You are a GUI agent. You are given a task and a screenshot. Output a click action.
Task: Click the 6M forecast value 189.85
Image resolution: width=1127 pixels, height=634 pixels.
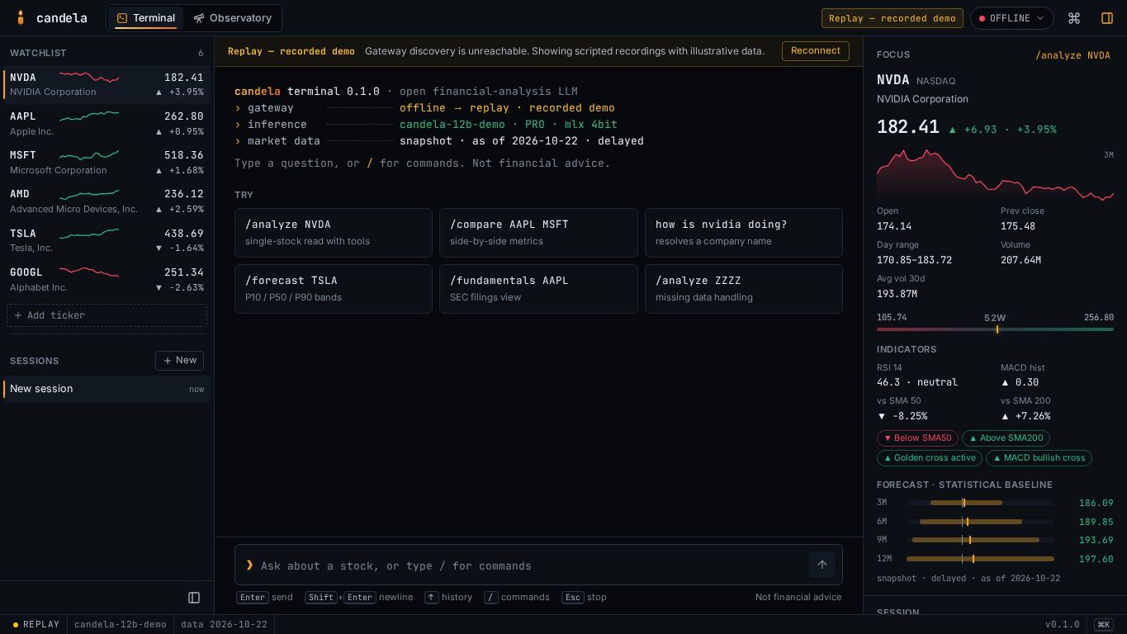[x=1096, y=522]
